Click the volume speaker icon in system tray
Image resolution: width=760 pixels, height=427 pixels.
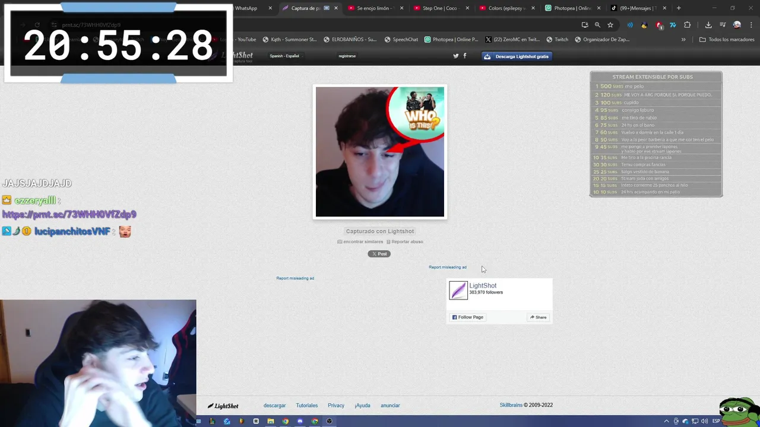pyautogui.click(x=704, y=421)
